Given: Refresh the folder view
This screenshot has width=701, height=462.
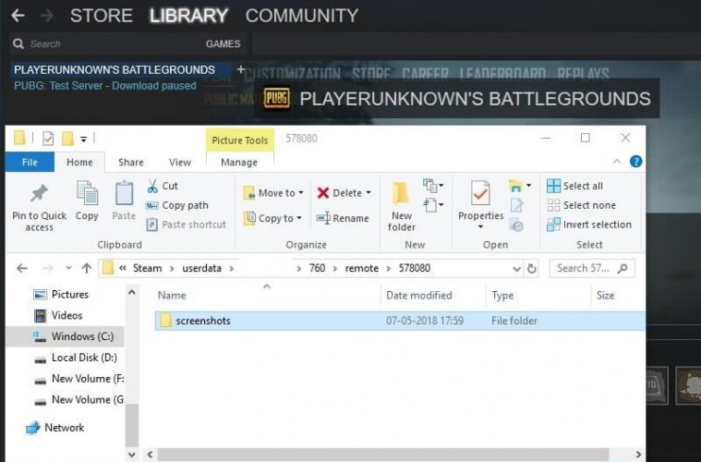Looking at the screenshot, I should (532, 268).
